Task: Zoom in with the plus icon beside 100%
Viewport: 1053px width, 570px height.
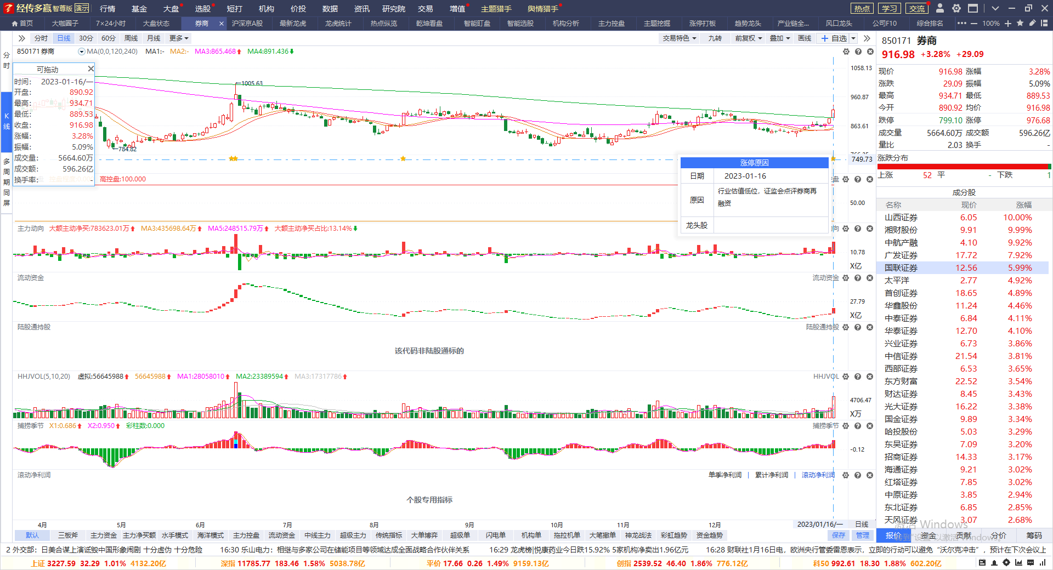Action: pos(1008,23)
